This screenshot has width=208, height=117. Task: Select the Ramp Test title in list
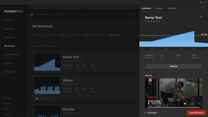coord(71,57)
